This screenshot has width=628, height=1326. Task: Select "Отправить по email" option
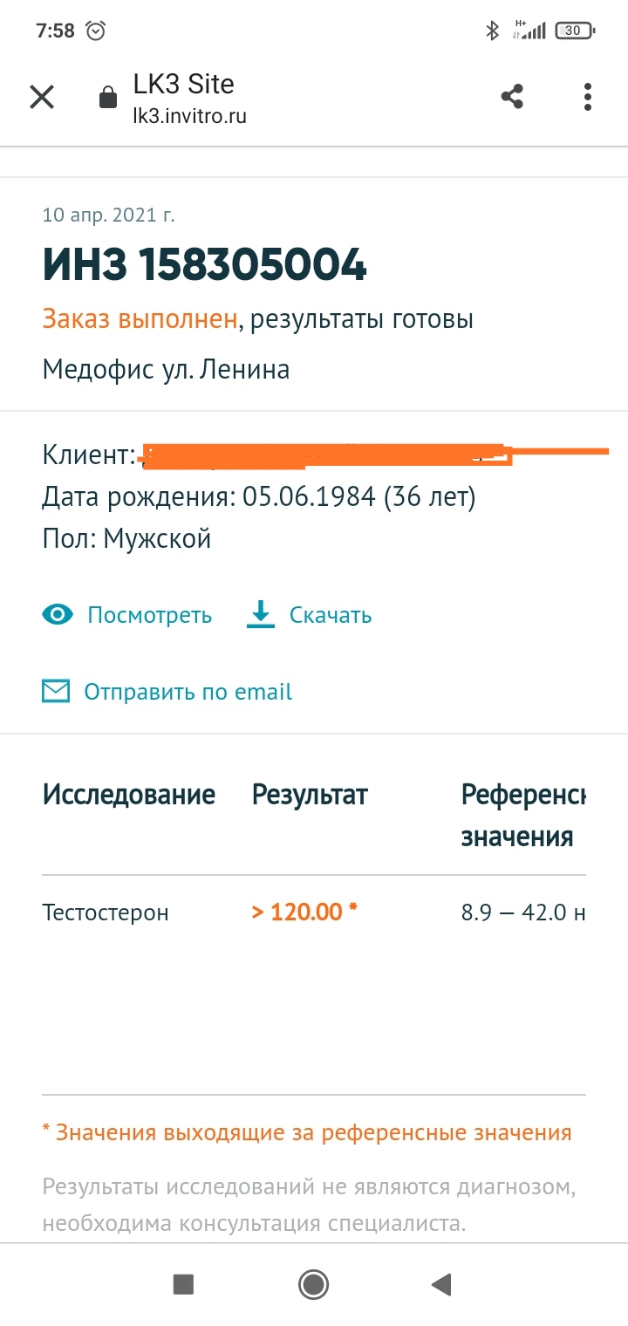(x=188, y=692)
